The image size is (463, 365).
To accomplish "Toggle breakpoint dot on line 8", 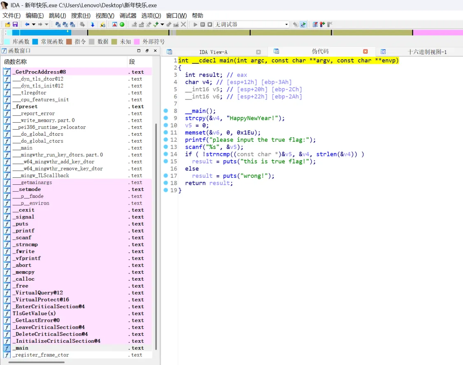I will tap(166, 111).
